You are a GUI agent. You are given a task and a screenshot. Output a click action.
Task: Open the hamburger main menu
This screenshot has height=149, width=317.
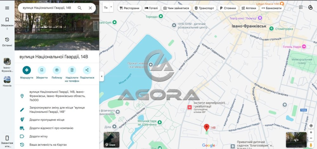(7, 8)
